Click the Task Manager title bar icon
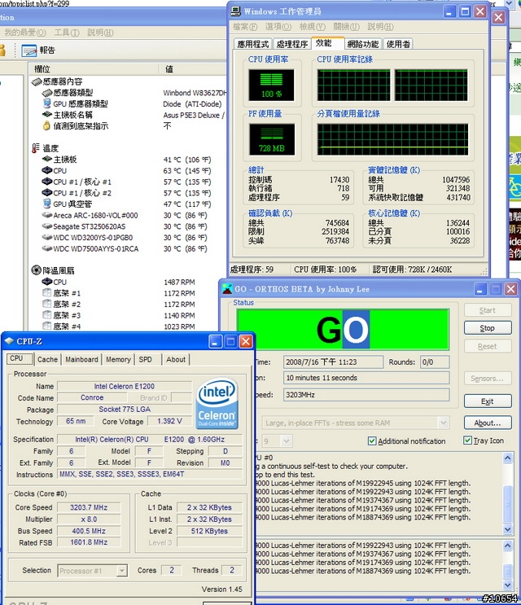 pos(236,11)
